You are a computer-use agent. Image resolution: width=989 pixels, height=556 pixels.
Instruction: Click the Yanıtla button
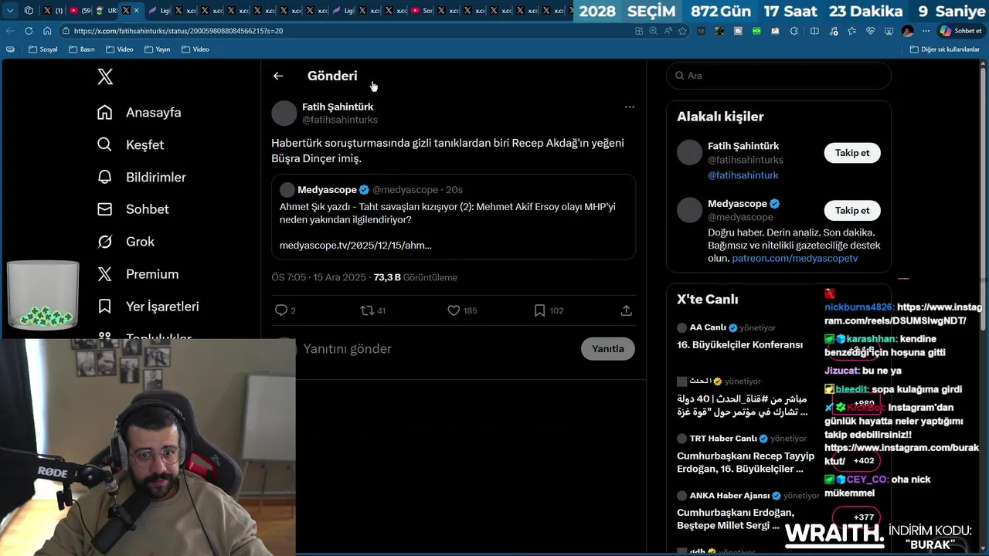(x=608, y=349)
